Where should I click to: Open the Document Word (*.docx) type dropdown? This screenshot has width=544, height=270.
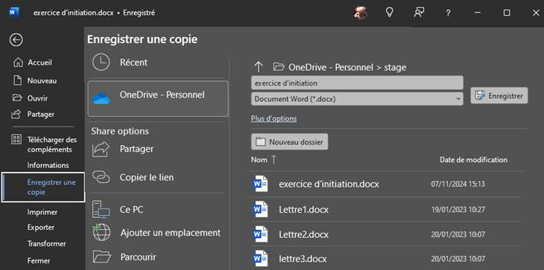coord(357,99)
